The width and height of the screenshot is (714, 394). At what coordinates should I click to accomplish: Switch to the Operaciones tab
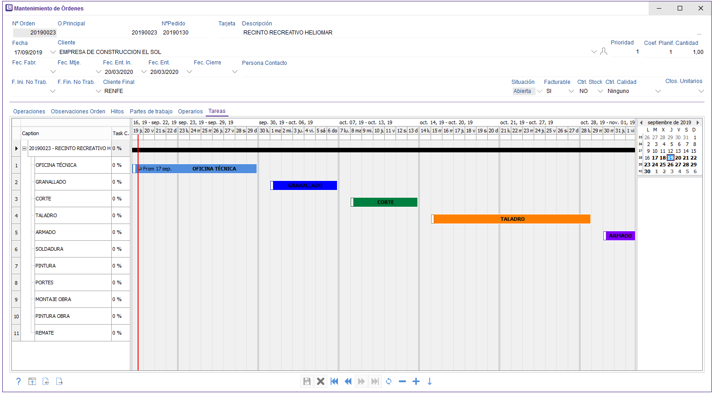point(29,112)
